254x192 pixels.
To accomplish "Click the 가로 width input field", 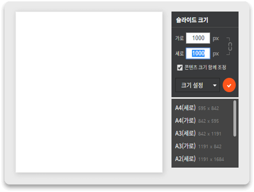I will pyautogui.click(x=198, y=38).
